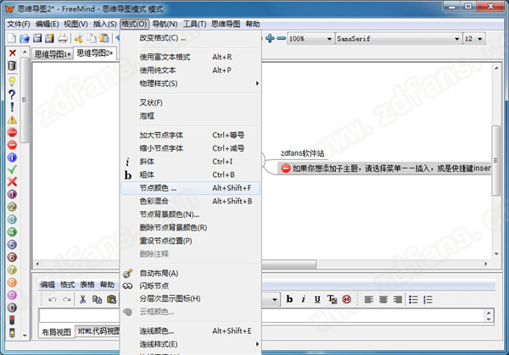
Task: Click the Cut scissors icon in main toolbar
Action: click(x=79, y=39)
